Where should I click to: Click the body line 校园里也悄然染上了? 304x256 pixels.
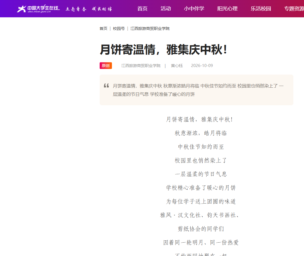[x=201, y=161]
